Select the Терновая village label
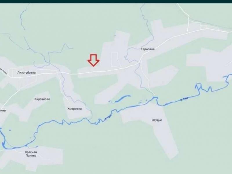This screenshot has width=232, height=174. tap(148, 49)
